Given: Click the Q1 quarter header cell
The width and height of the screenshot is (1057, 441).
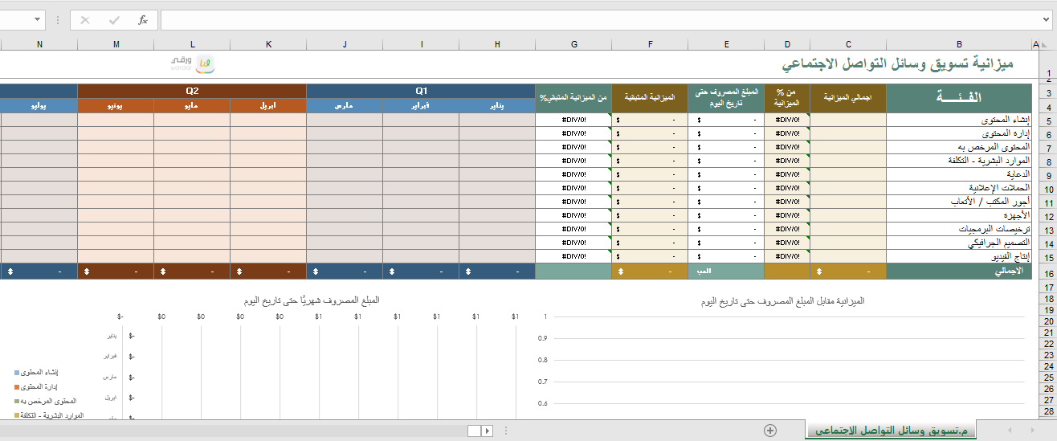Looking at the screenshot, I should 421,91.
